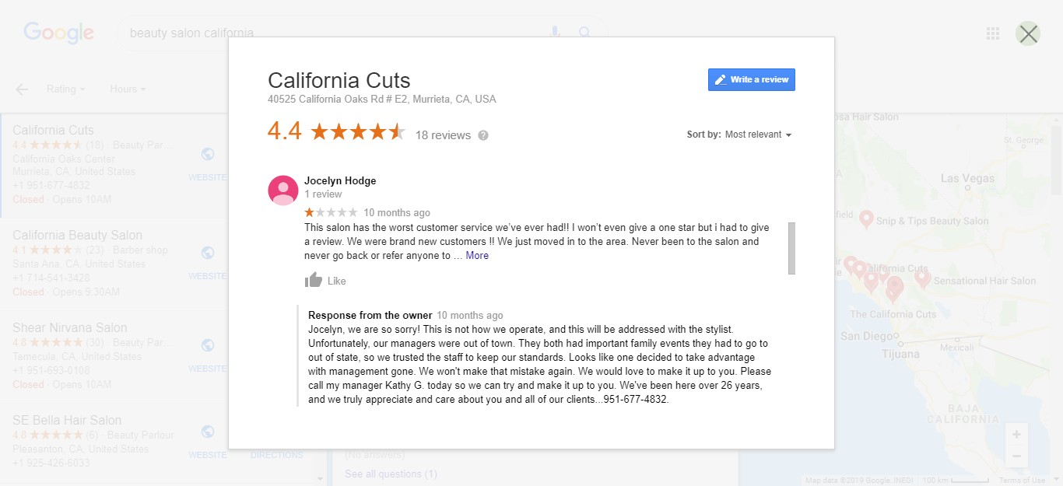Click the Google logo
This screenshot has width=1063, height=486.
point(58,32)
